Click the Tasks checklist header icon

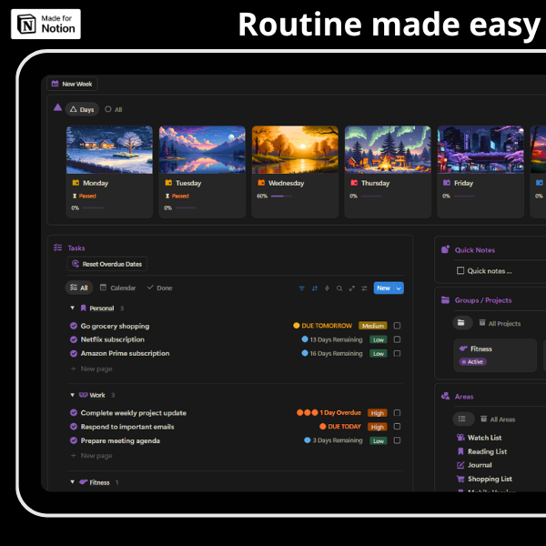58,248
